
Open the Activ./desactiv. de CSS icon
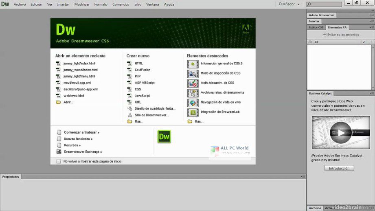(193, 83)
